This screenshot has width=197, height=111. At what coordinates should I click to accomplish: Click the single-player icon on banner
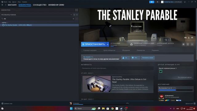189,38
